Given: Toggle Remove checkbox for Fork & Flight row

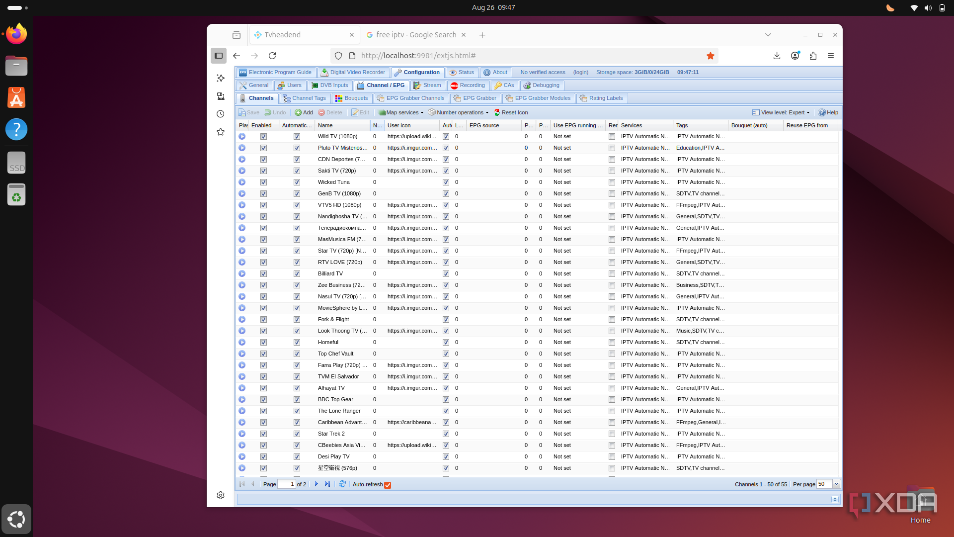Looking at the screenshot, I should (612, 319).
